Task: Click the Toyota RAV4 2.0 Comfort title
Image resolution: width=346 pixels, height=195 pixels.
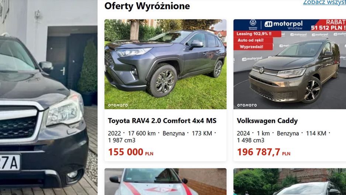Action: 162,121
